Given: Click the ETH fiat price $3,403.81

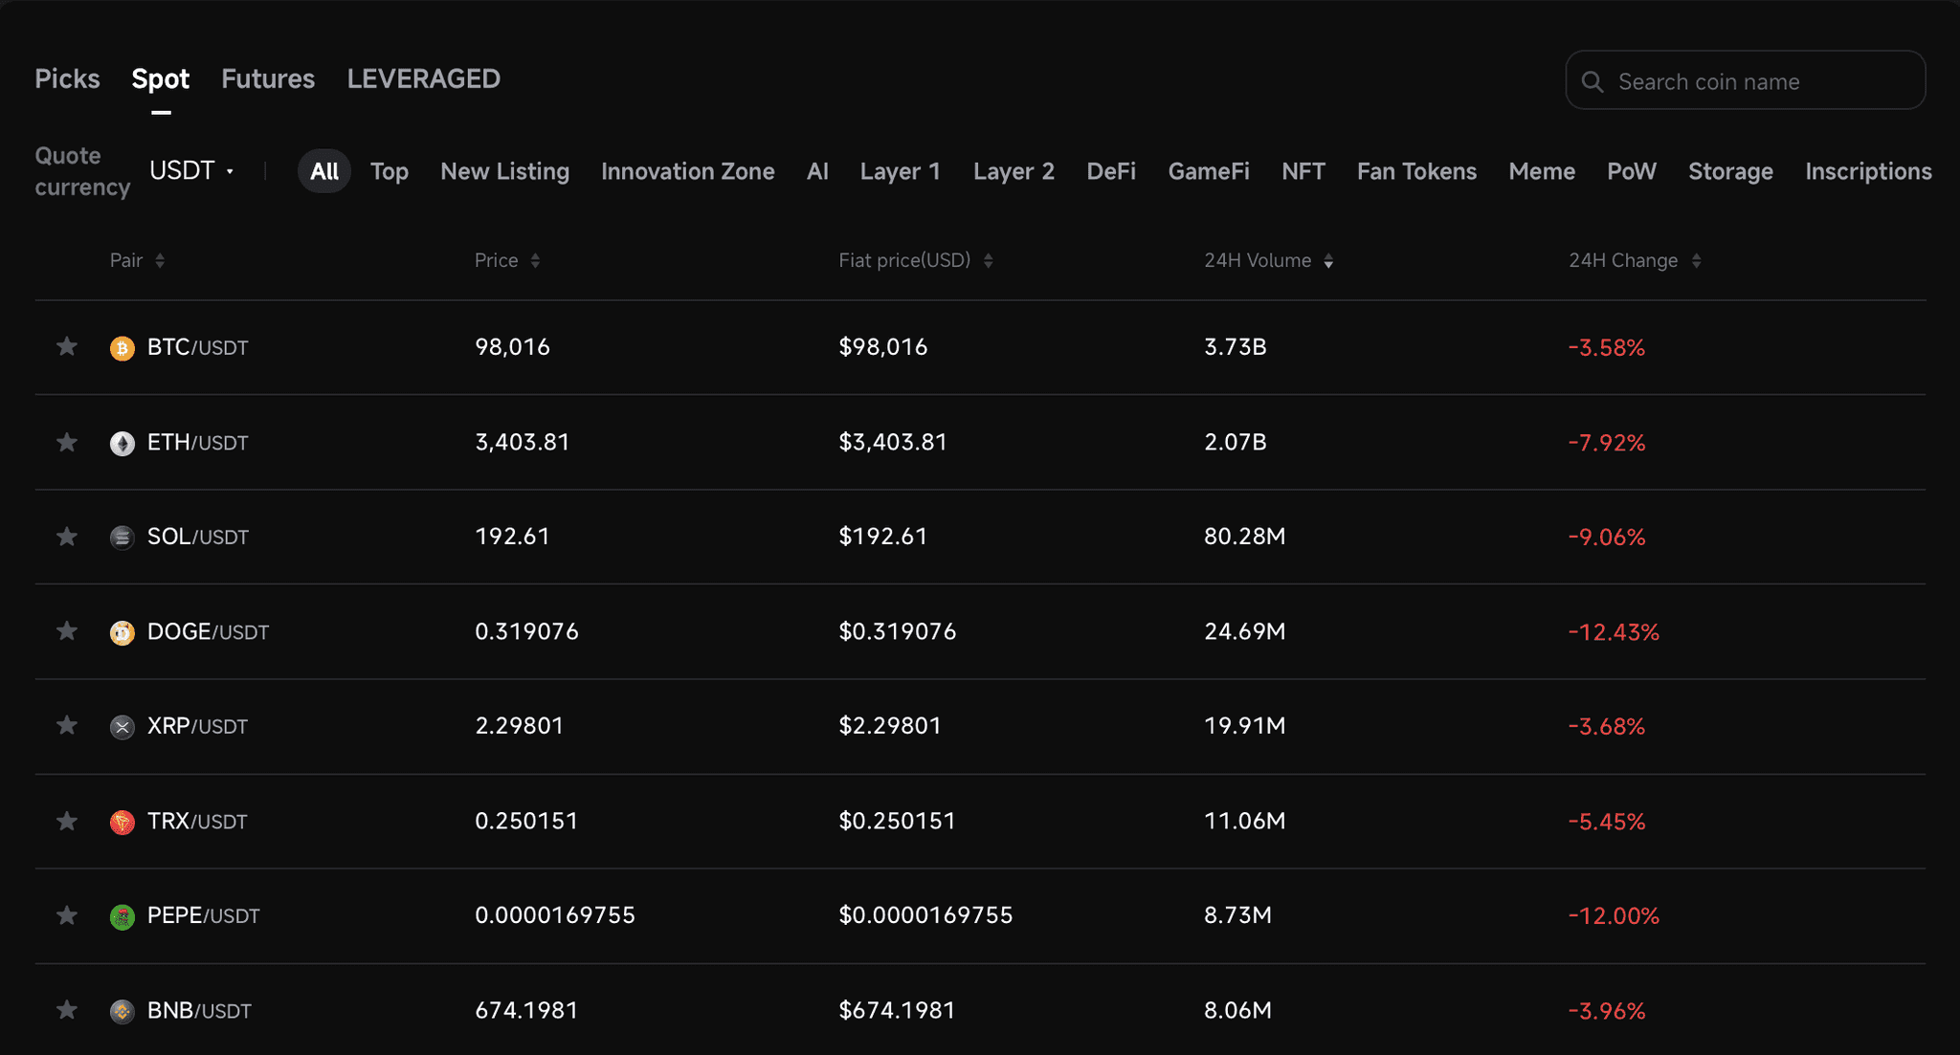Looking at the screenshot, I should point(893,442).
